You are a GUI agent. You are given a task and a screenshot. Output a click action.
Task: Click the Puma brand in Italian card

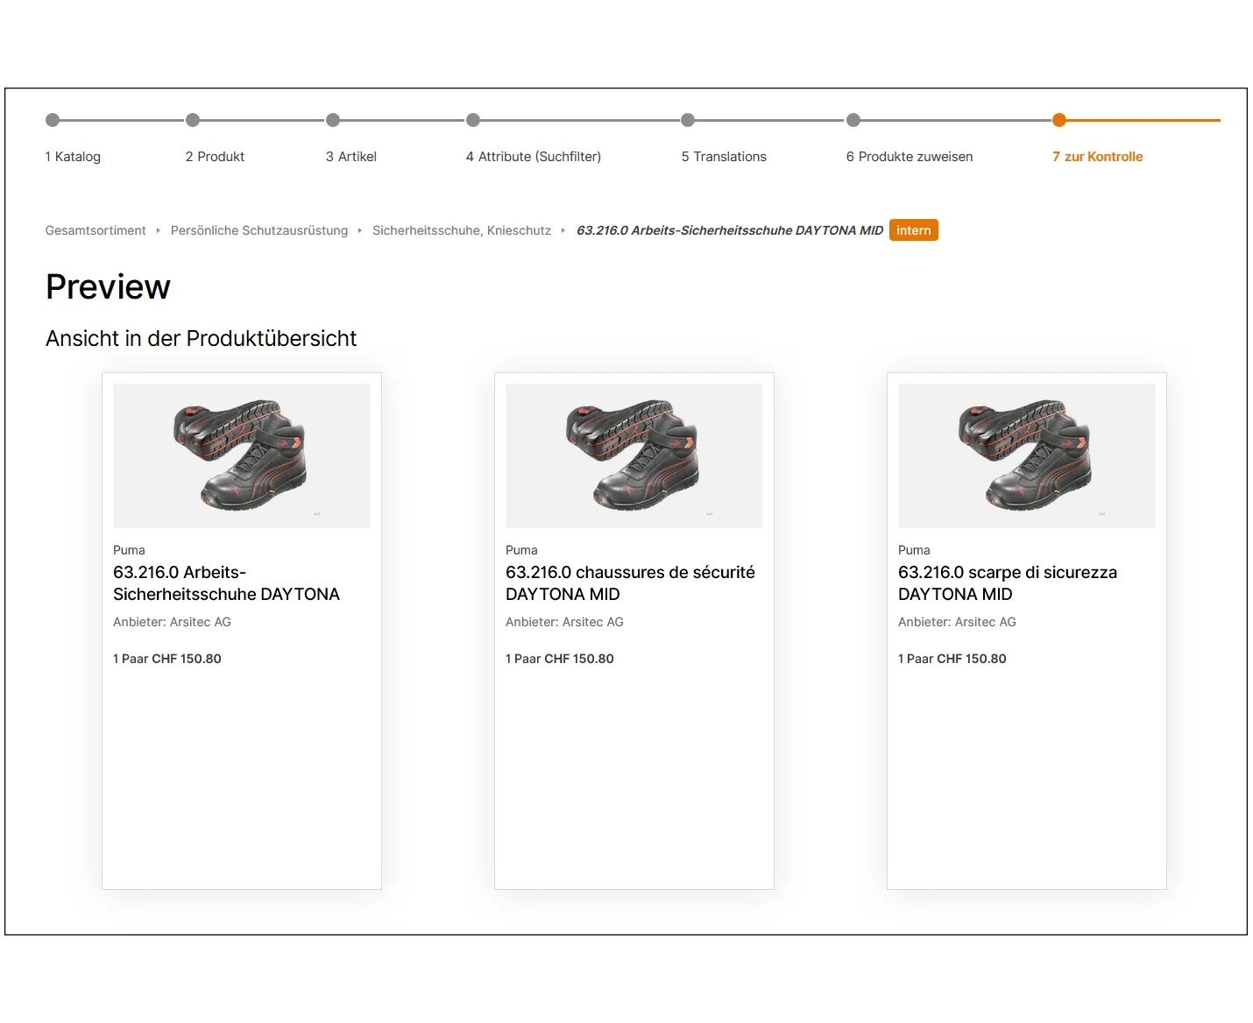(914, 550)
